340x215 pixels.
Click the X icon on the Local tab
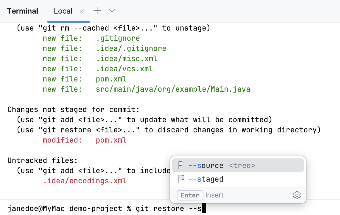[81, 11]
